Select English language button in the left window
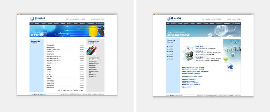The width and height of the screenshot is (270, 112). [x=98, y=19]
